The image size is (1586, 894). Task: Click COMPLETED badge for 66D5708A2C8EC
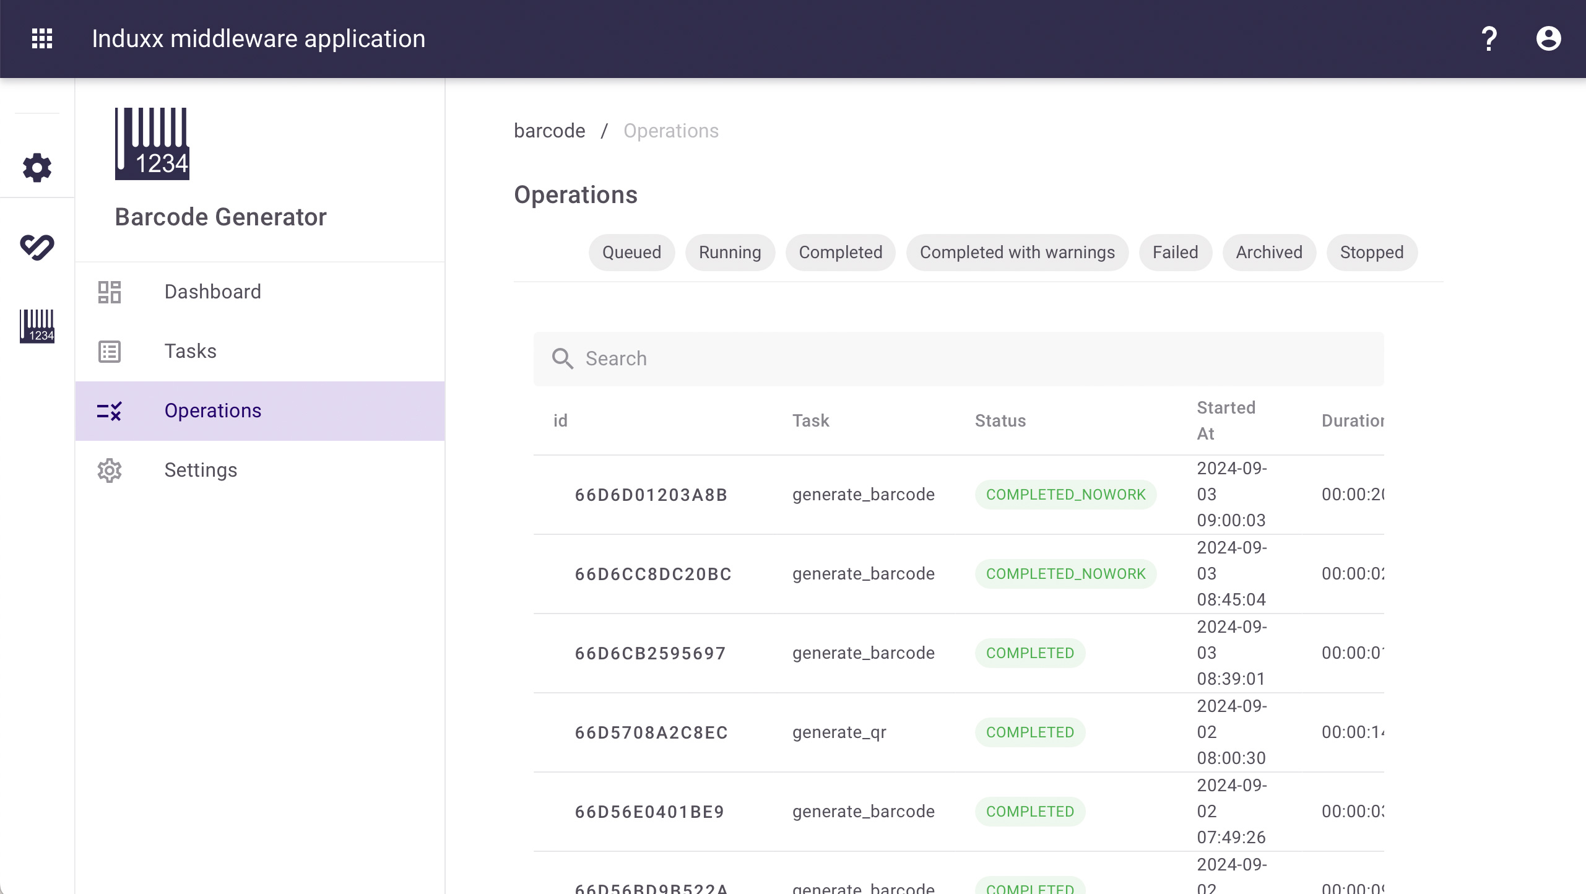pyautogui.click(x=1029, y=732)
